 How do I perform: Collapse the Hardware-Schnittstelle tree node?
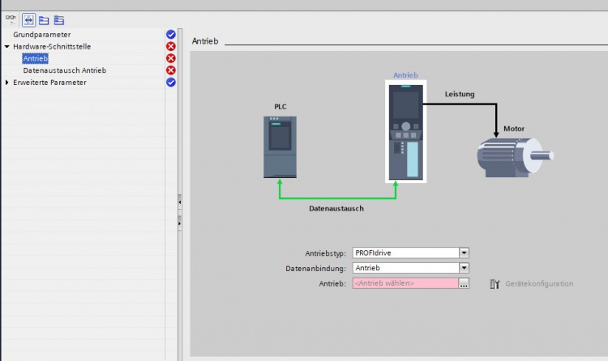point(6,47)
